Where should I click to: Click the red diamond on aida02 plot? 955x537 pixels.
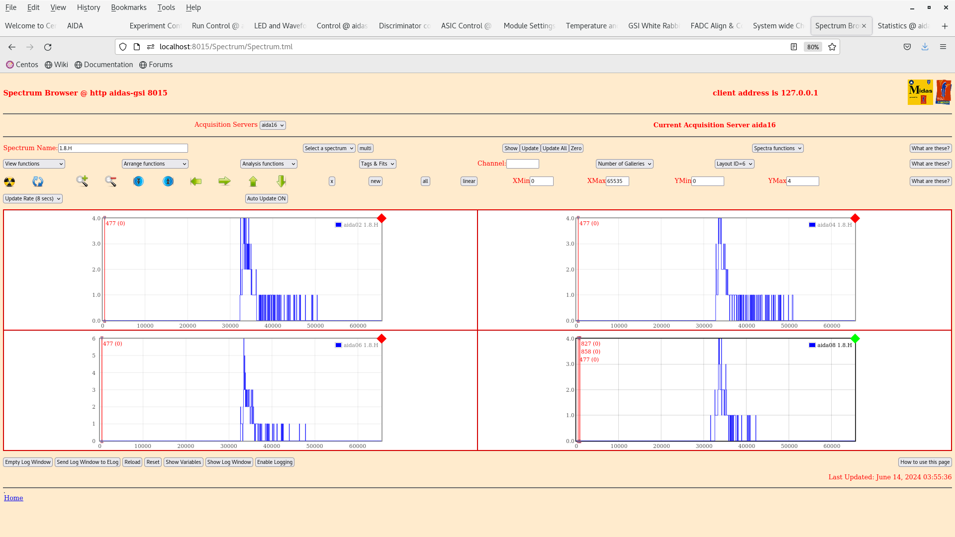[382, 218]
